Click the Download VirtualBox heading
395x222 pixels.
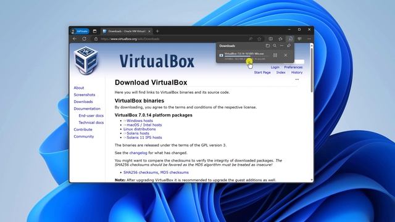[151, 82]
